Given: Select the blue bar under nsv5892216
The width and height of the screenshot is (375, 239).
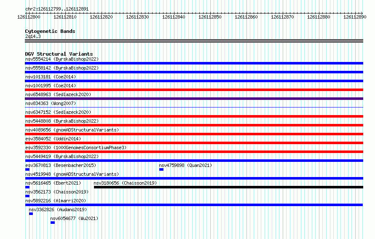Looking at the screenshot, I should coord(194,205).
